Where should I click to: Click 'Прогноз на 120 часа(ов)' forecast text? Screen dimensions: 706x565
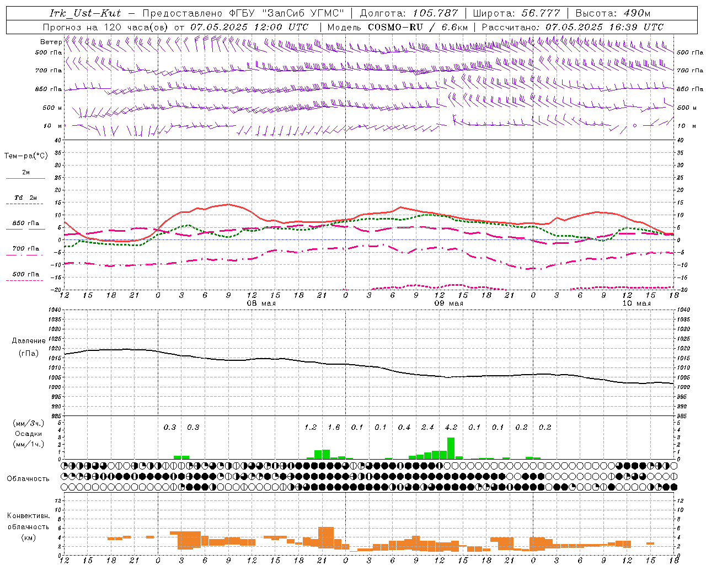[106, 27]
